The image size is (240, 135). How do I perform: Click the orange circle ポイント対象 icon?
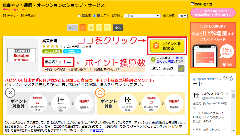point(100,93)
